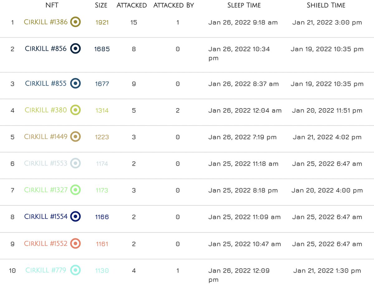Click rank number 1 in first row
The width and height of the screenshot is (374, 290).
pos(12,23)
